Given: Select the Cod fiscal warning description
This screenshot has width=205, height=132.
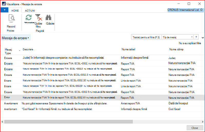Looking at the screenshot, I should coord(57,109).
